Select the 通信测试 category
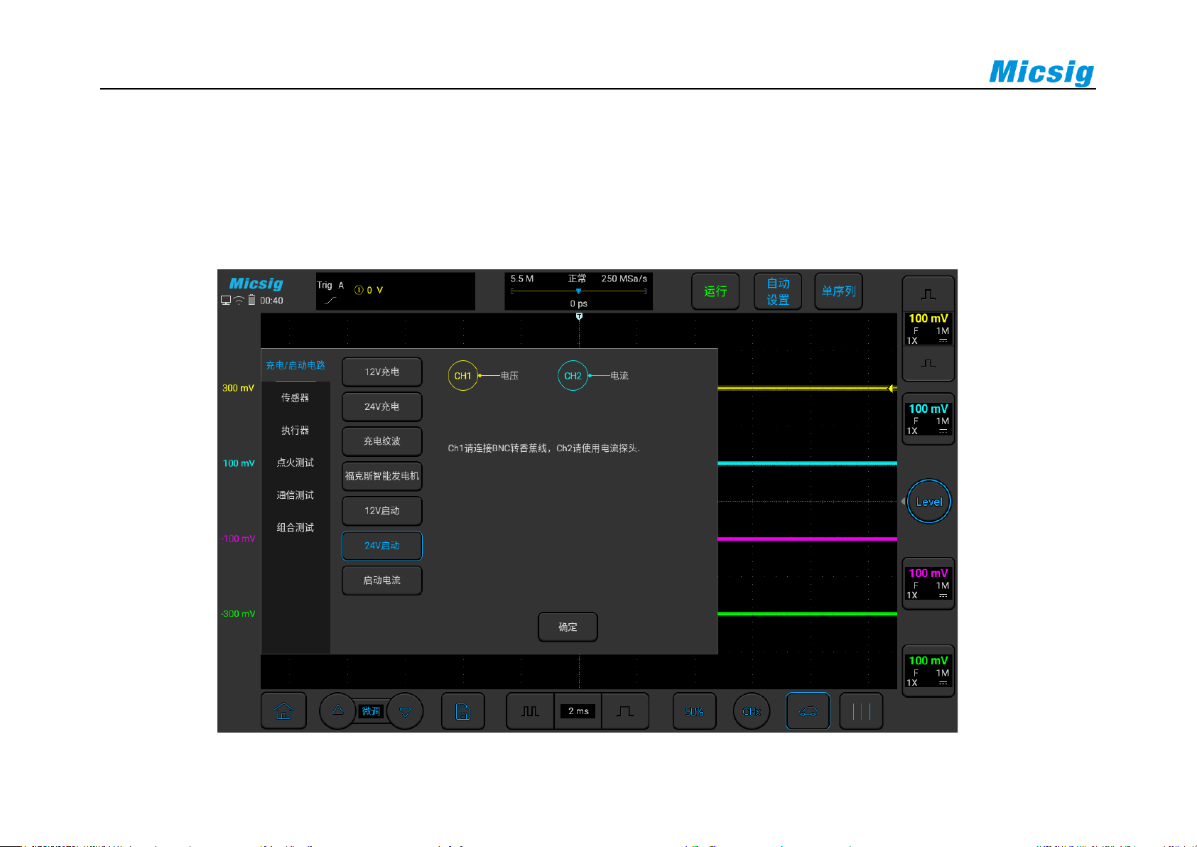Viewport: 1197px width, 847px height. click(296, 495)
